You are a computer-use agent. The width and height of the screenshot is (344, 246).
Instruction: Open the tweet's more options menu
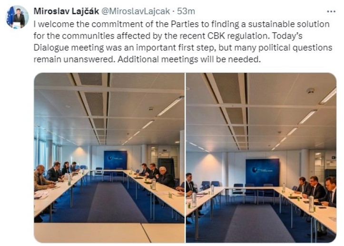coord(331,11)
